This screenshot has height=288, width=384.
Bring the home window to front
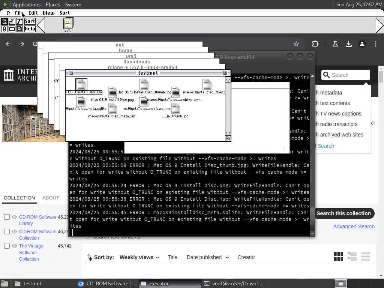pos(125,51)
